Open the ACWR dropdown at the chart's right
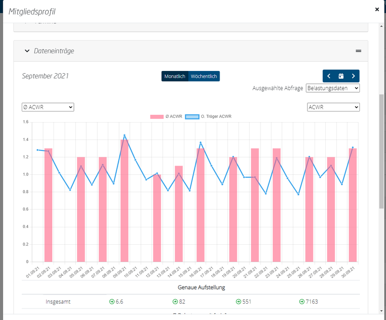The height and width of the screenshot is (320, 386). [333, 107]
